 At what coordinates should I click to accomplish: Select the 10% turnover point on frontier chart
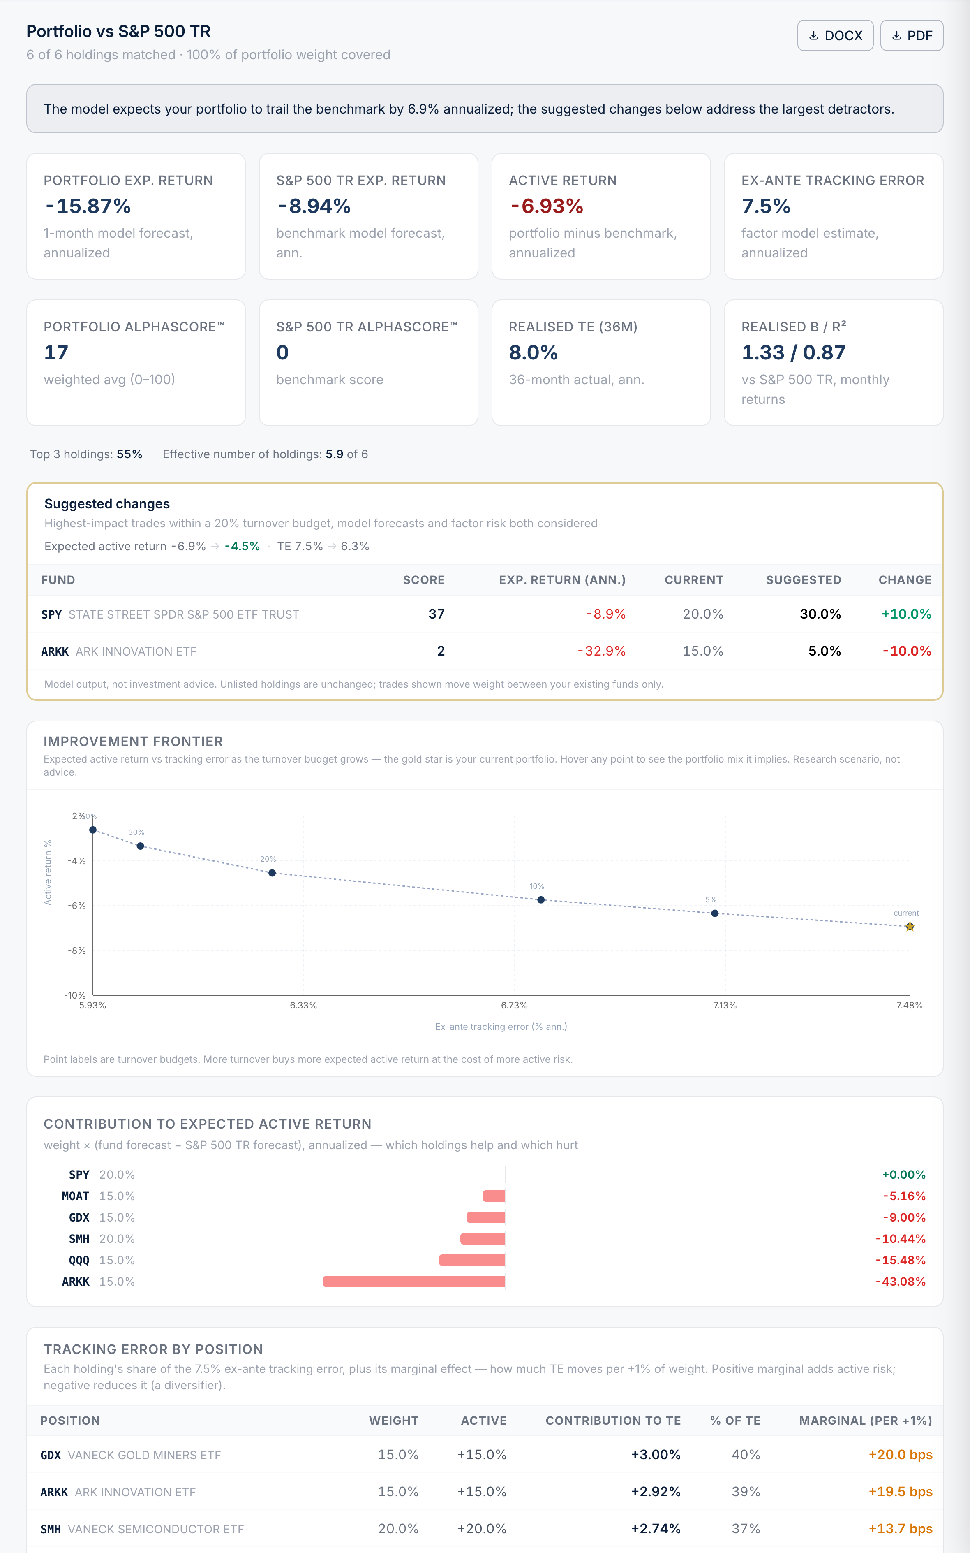tap(541, 900)
